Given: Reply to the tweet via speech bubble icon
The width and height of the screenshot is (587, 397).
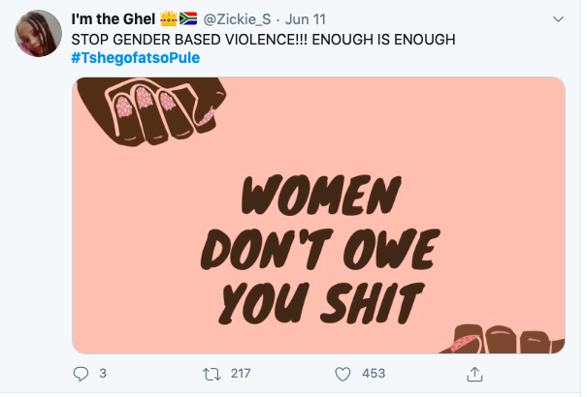Looking at the screenshot, I should [x=81, y=374].
